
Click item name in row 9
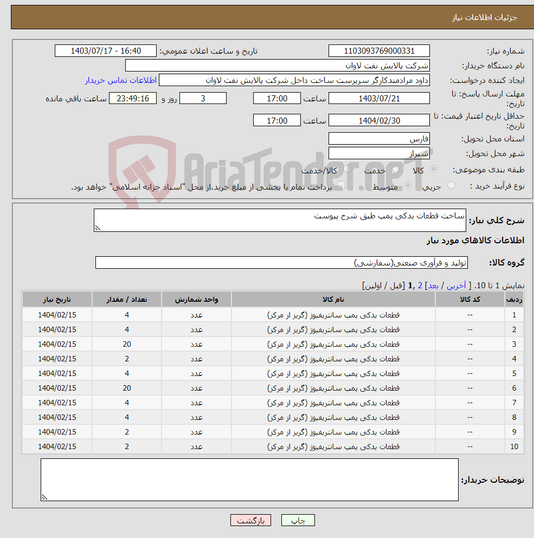pyautogui.click(x=333, y=432)
